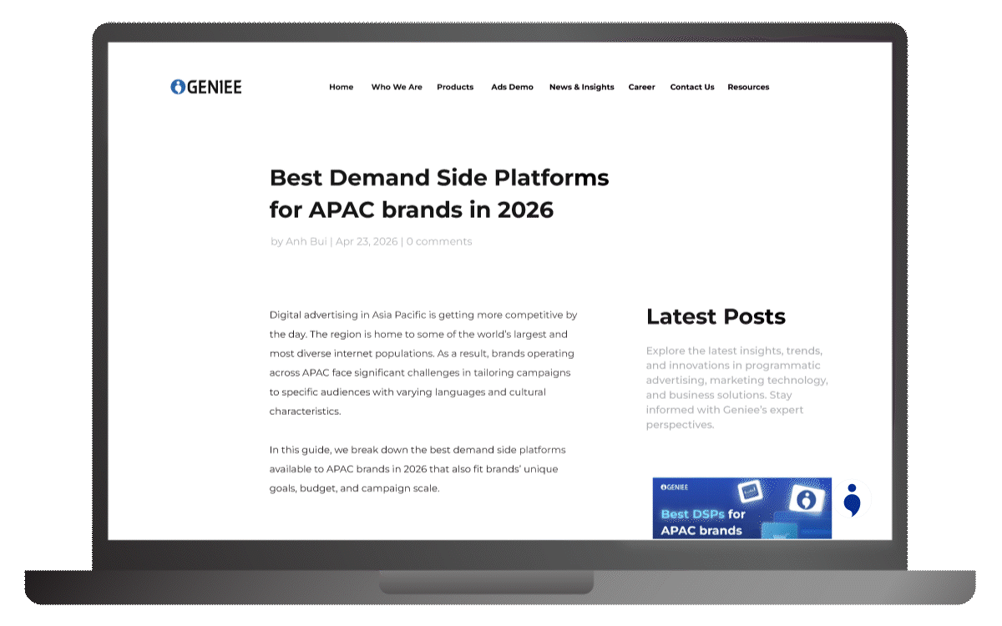Screen dimensions: 1002x626
Task: Click the paragraph starting 'Digital advertising in Asia Pacific'
Action: pos(423,363)
